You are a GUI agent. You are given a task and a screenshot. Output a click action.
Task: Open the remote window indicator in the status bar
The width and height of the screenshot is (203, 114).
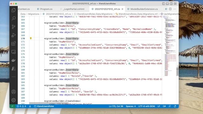tap(12, 106)
